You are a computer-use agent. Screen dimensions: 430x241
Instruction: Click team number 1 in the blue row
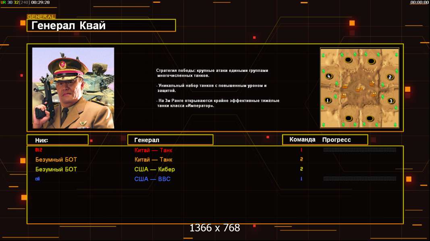point(301,179)
